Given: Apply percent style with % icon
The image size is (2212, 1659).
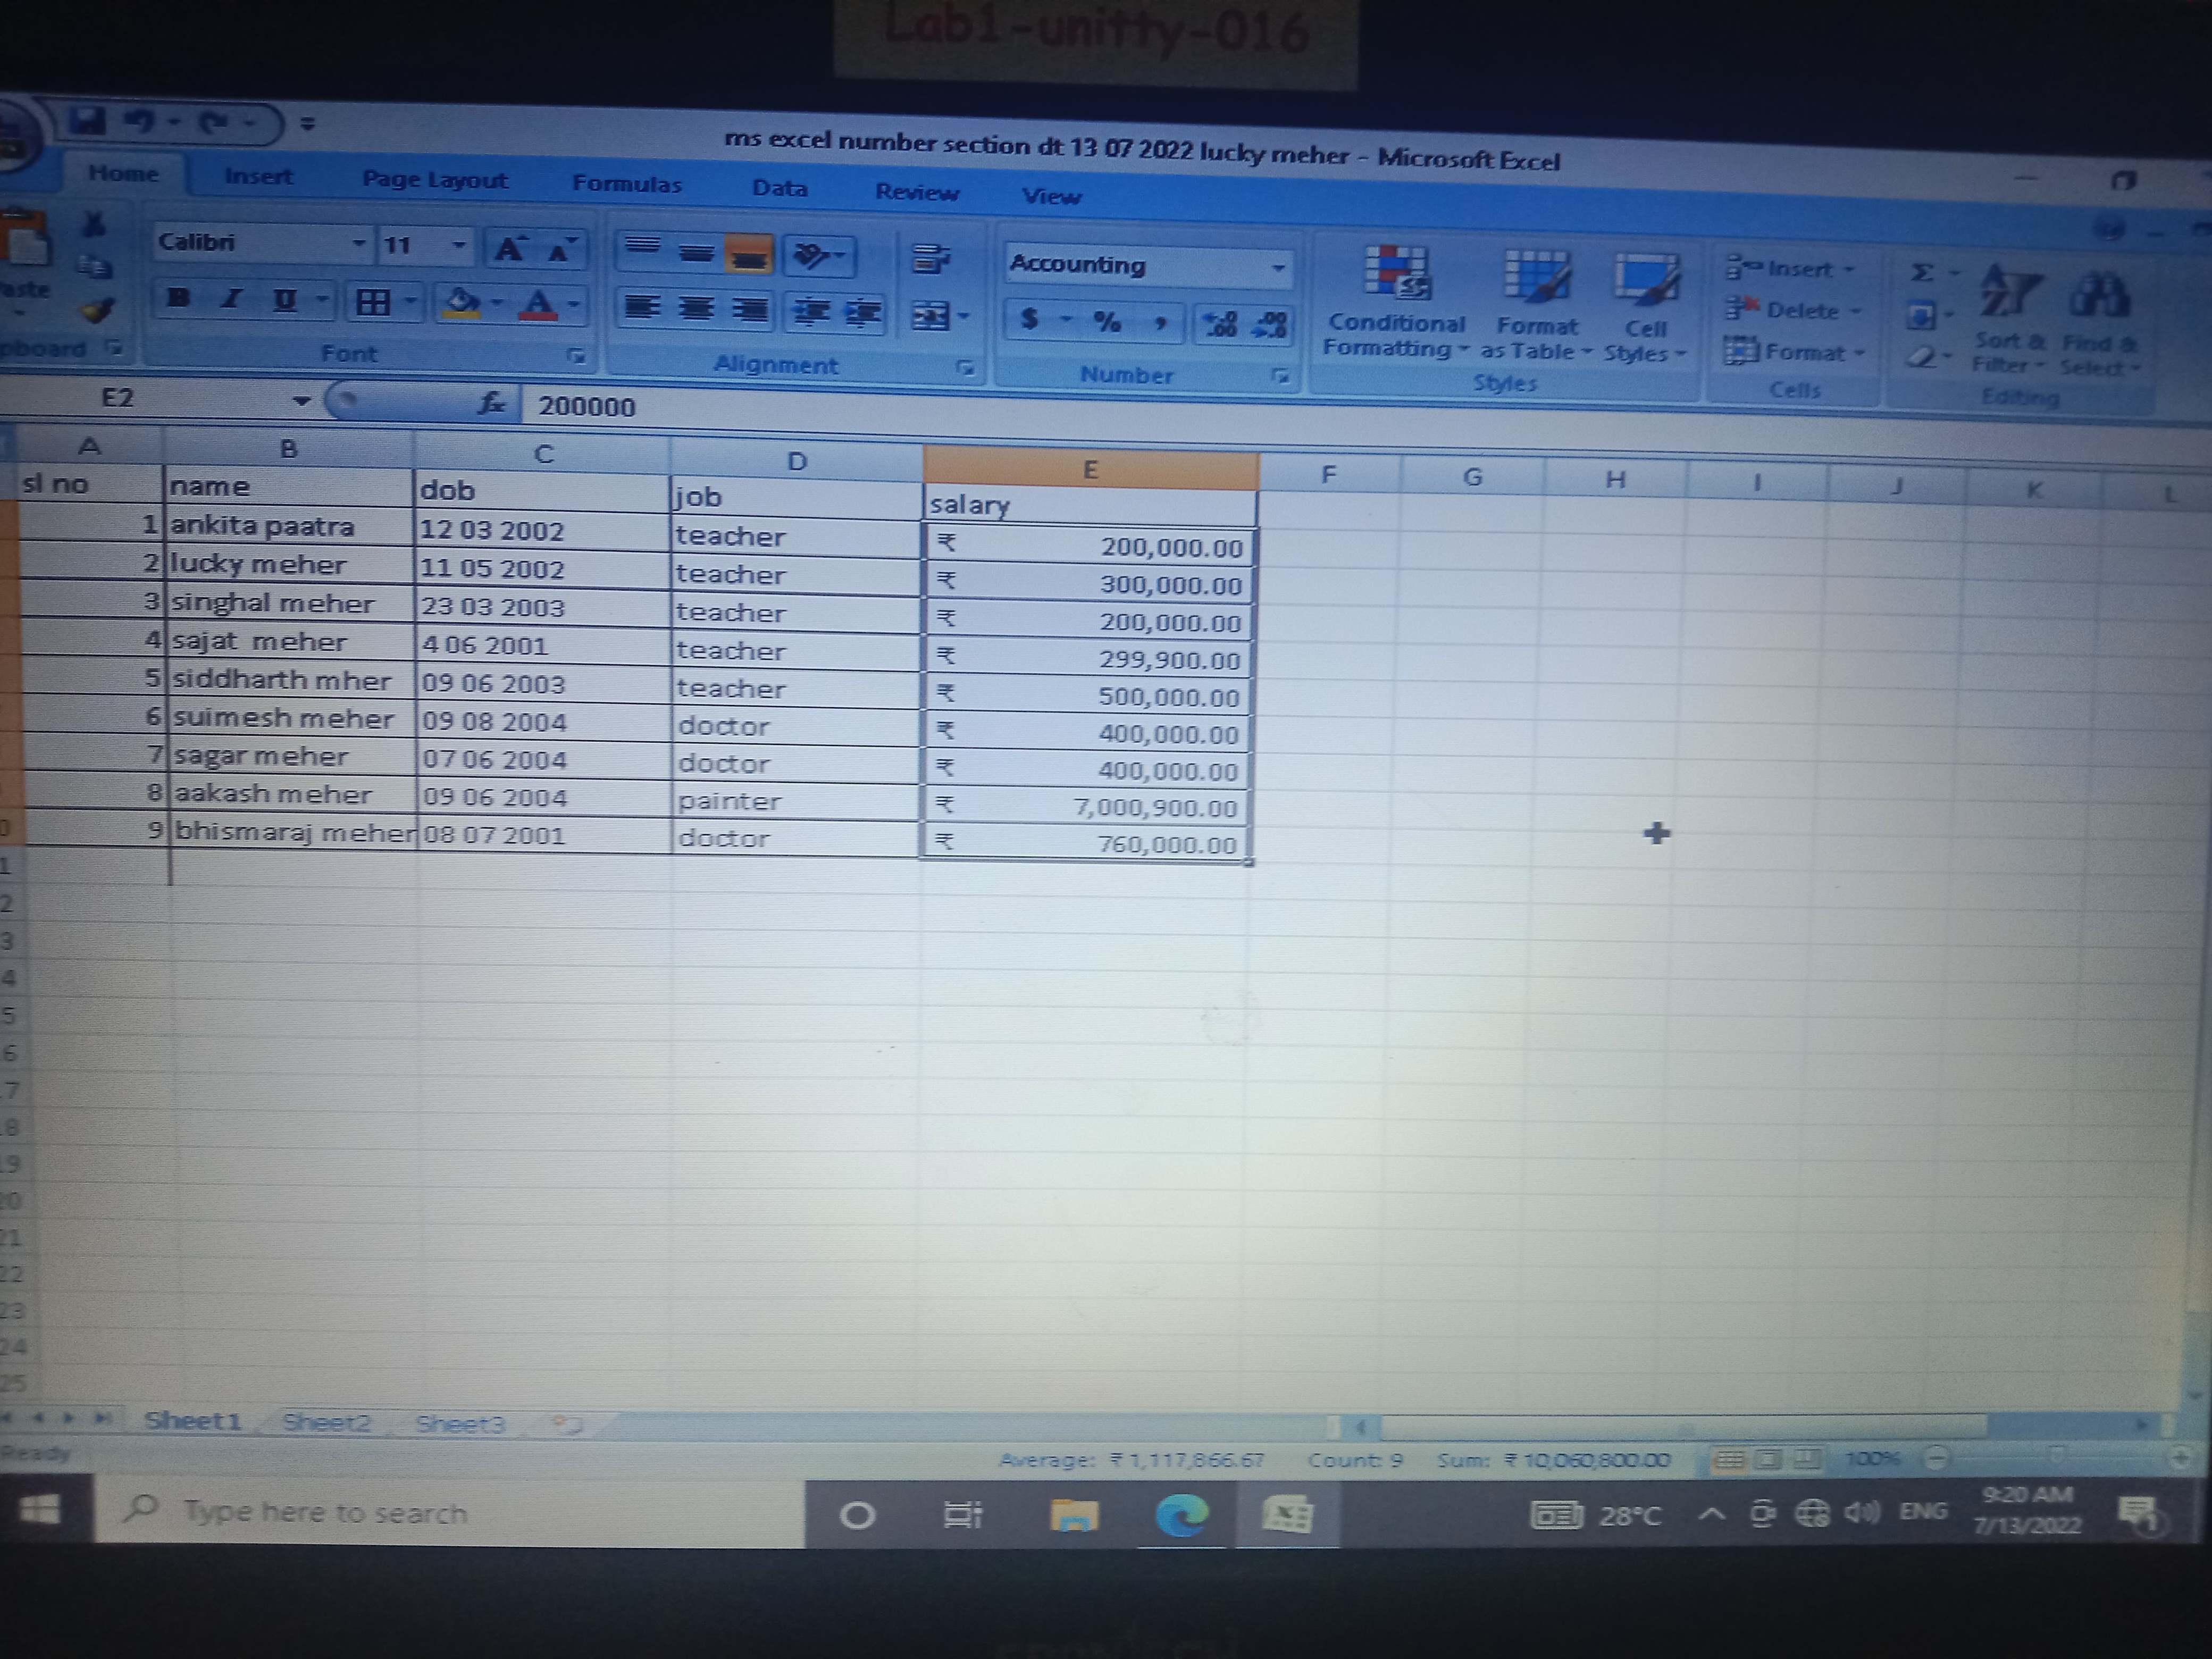Looking at the screenshot, I should [1106, 322].
